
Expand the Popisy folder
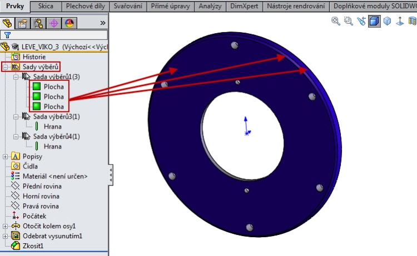click(6, 157)
